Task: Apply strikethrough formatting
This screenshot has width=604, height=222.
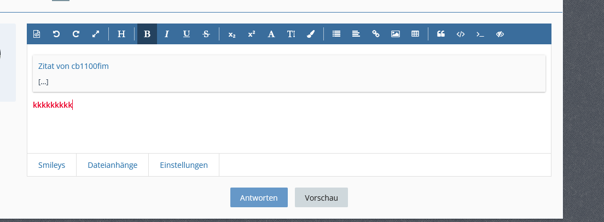Action: tap(206, 34)
